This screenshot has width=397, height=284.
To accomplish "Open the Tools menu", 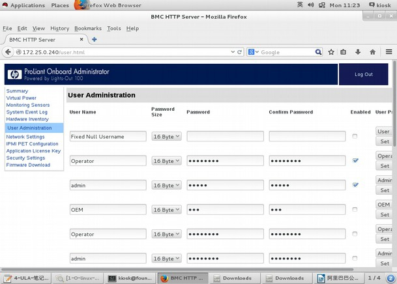I will pyautogui.click(x=113, y=28).
